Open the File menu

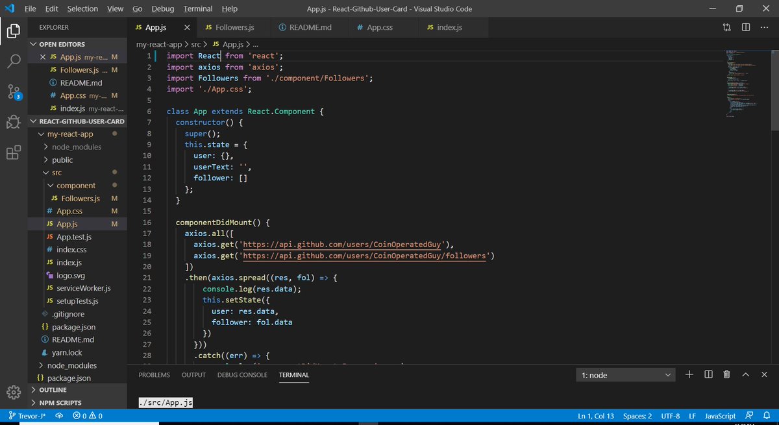click(x=31, y=8)
